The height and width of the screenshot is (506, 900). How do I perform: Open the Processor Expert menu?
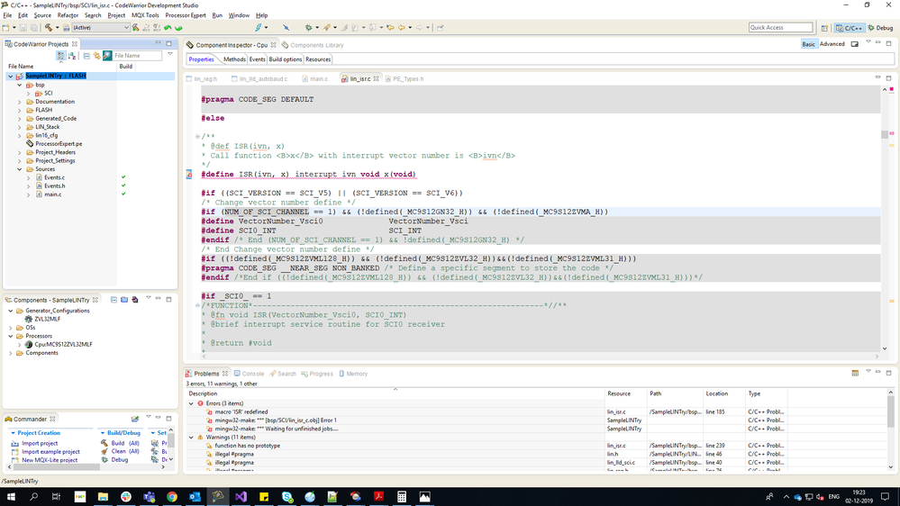186,15
